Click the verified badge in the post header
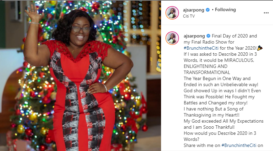The height and width of the screenshot is (151, 273). point(208,10)
